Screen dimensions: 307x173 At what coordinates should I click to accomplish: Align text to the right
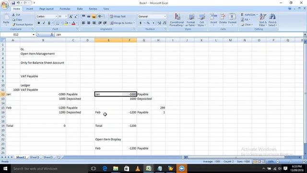[x=94, y=23]
